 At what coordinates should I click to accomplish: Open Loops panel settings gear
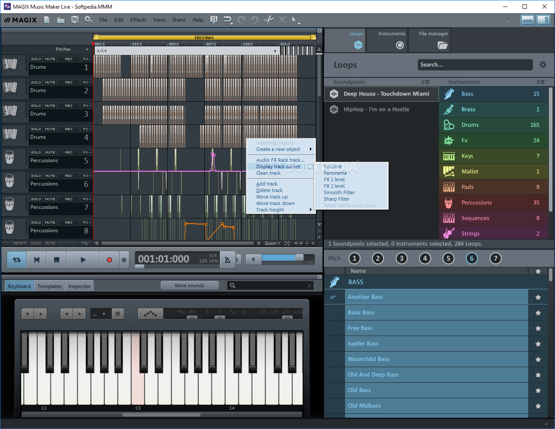point(543,64)
